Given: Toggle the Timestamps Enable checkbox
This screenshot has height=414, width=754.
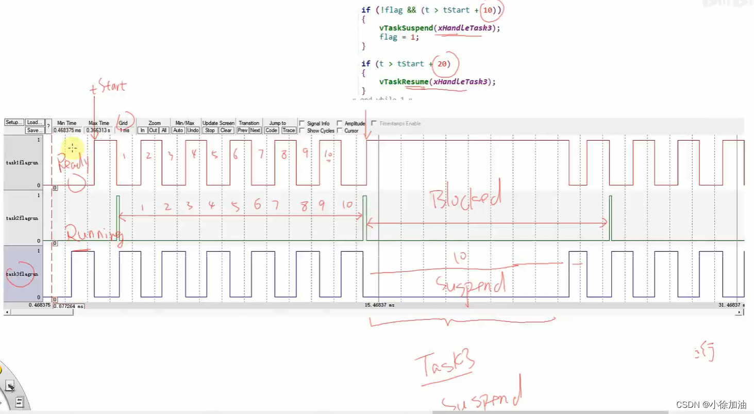Looking at the screenshot, I should tap(374, 124).
